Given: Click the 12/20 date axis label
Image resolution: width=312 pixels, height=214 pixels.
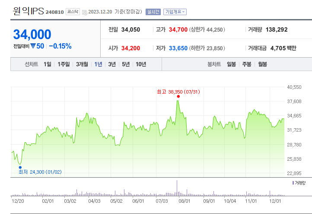Looking at the screenshot, I should coord(18,201).
